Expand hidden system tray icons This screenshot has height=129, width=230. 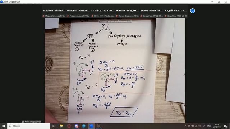coord(185,126)
